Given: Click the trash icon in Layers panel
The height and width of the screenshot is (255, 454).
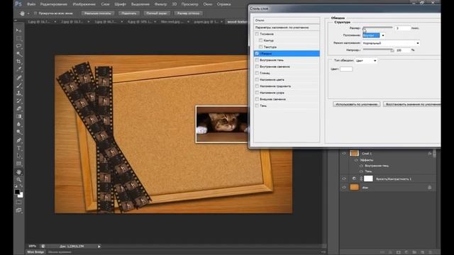Looking at the screenshot, I should pyautogui.click(x=430, y=252).
